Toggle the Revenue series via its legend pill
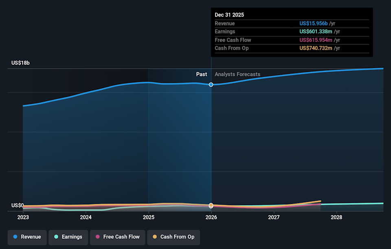 point(27,237)
